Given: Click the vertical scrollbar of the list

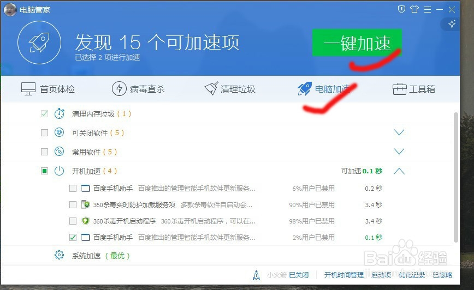Looking at the screenshot, I should [x=456, y=177].
